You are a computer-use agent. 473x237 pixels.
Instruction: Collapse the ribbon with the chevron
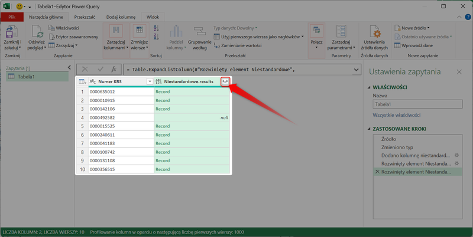[459, 17]
